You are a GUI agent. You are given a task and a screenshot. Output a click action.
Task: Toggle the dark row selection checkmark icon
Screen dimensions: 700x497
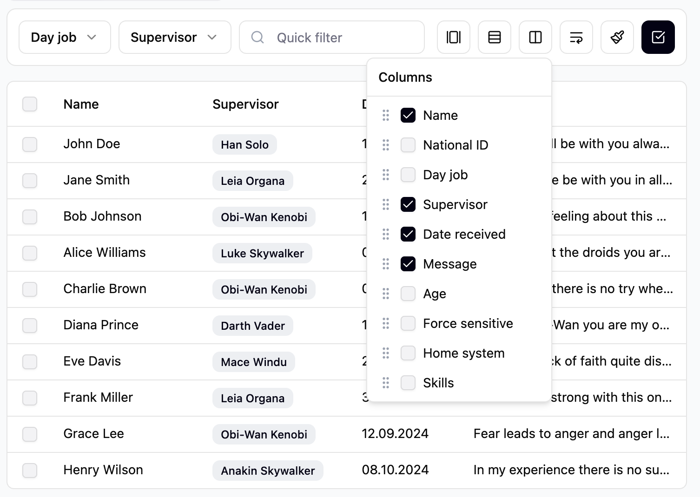point(658,37)
